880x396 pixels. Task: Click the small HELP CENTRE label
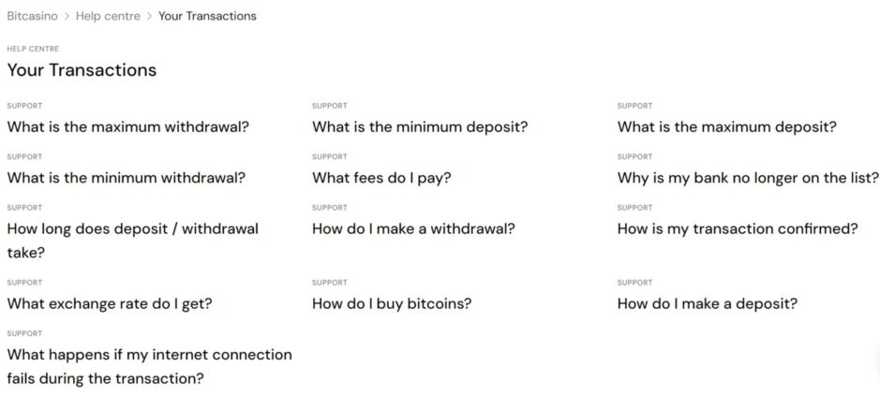33,49
